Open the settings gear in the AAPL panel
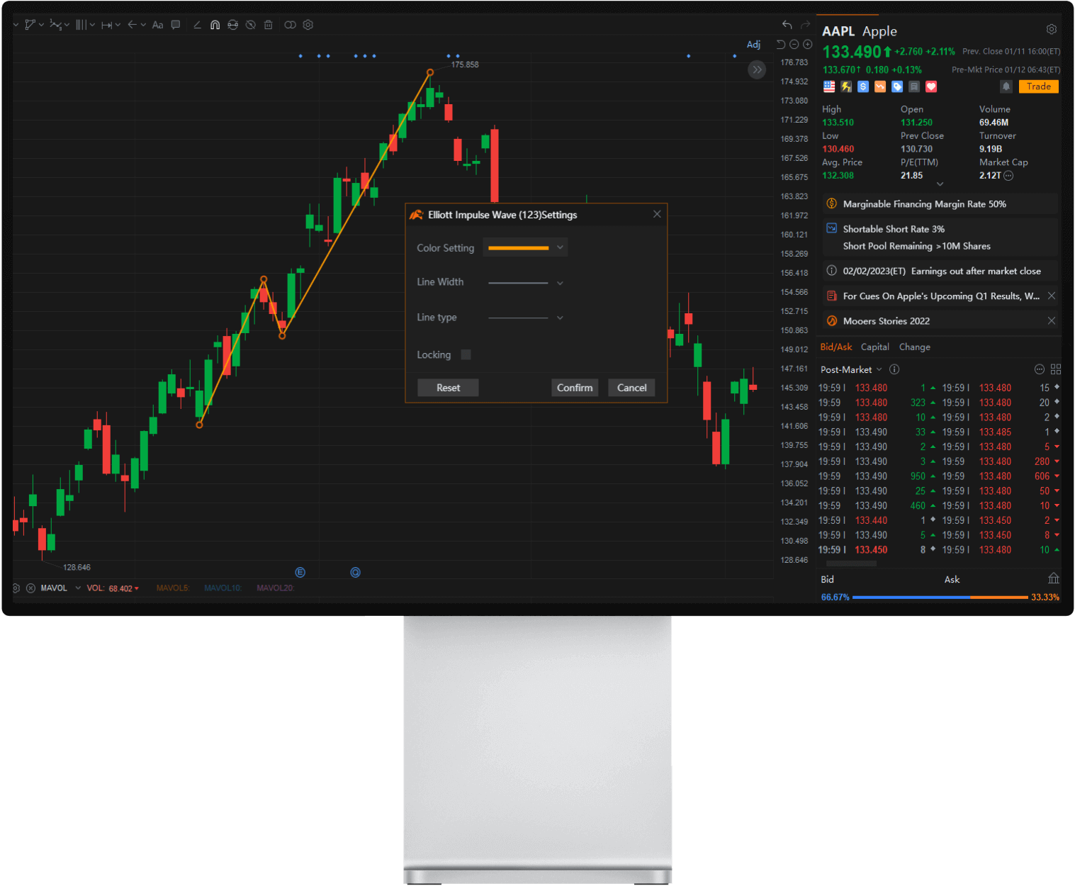 (1052, 29)
